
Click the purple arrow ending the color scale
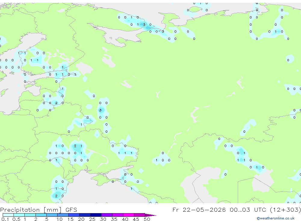[150, 215]
